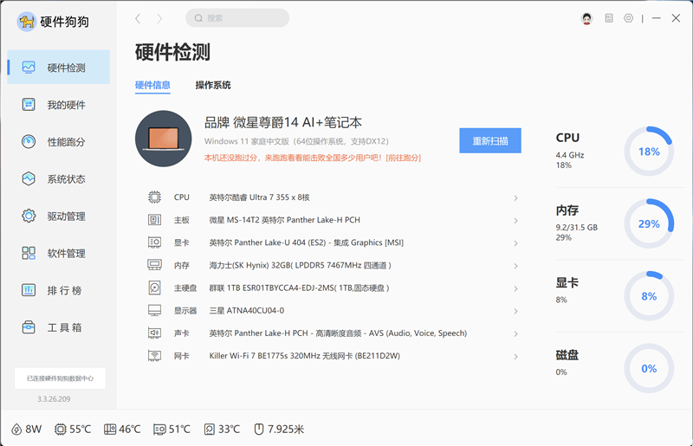Click the laptop thumbnail image
The width and height of the screenshot is (693, 446).
[x=164, y=139]
